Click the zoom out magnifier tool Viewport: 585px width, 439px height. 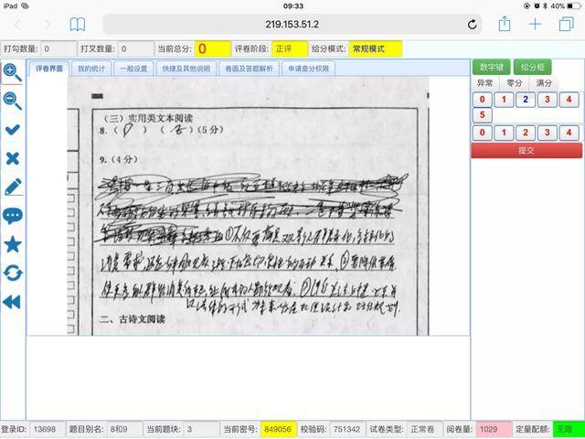click(x=13, y=101)
